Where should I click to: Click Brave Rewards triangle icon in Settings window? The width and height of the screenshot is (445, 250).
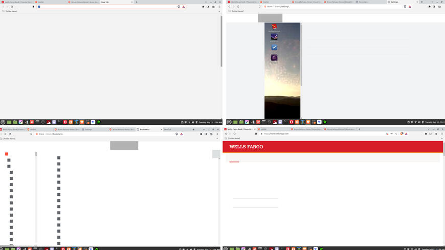[x=410, y=7]
